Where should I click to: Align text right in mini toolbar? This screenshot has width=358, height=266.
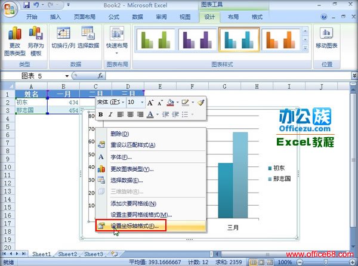point(140,115)
